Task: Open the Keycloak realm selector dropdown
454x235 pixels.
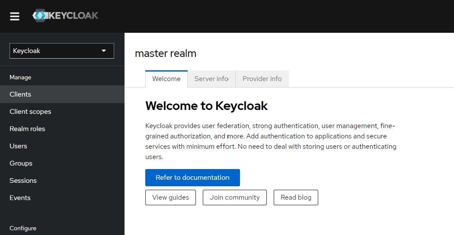Action: [61, 51]
